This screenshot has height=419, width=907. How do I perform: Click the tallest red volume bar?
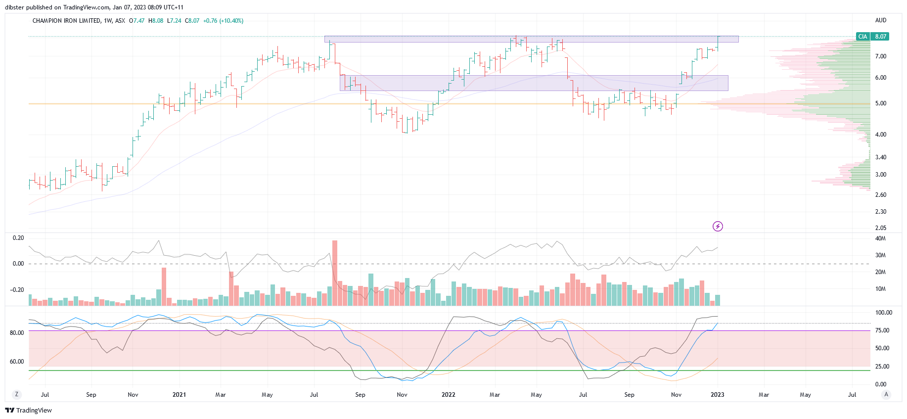point(335,273)
